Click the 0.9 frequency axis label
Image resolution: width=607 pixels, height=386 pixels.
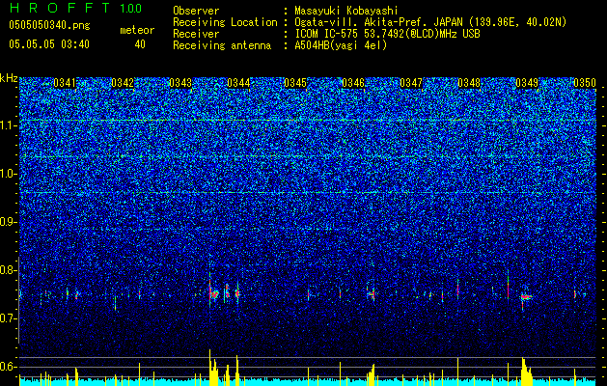[x=8, y=222]
